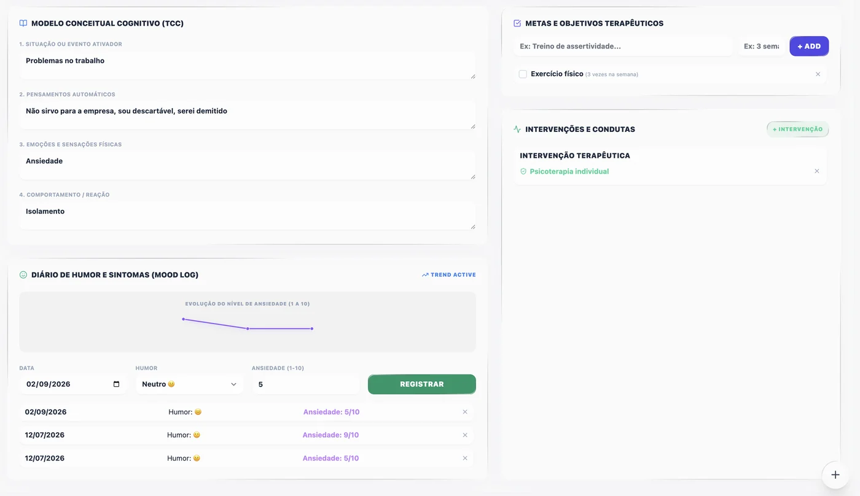Click the floating plus button
Viewport: 860px width, 496px height.
click(835, 475)
